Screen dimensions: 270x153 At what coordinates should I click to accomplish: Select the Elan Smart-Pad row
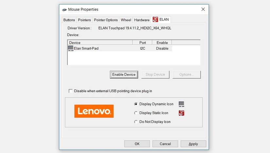coord(120,48)
